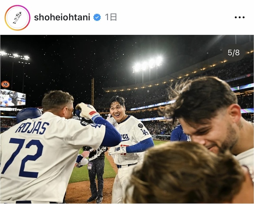Click the white batting glove of Rojas
The width and height of the screenshot is (254, 204).
point(87,111)
